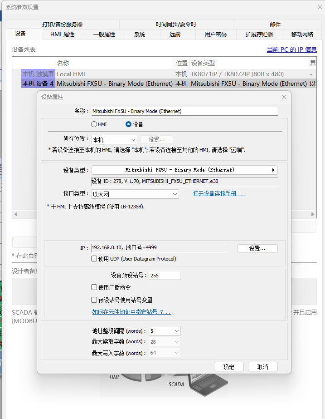Expand the 接口类型 以太网 dropdown
The height and width of the screenshot is (419, 325).
click(135, 194)
